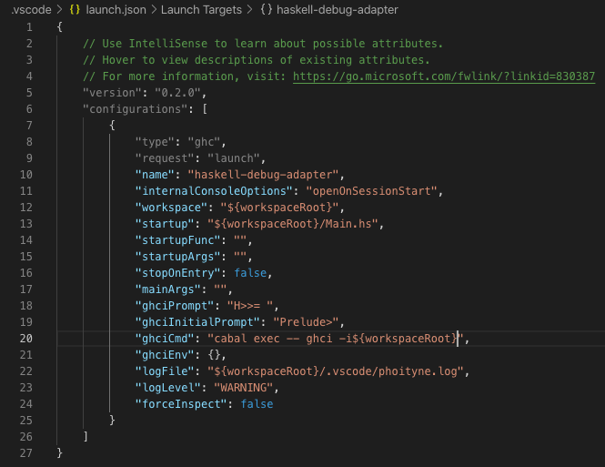Click the "ghciPrompt" key
Viewport: 605px width, 467px height.
pyautogui.click(x=175, y=306)
